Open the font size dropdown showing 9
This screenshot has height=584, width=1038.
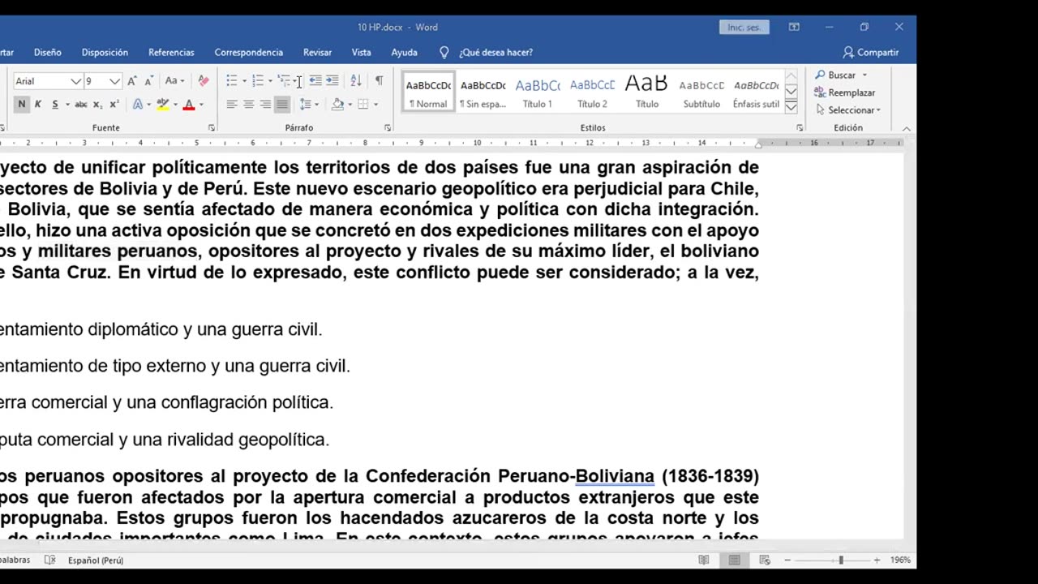(x=114, y=81)
